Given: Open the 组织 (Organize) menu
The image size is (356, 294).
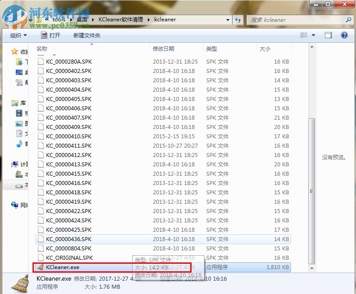Looking at the screenshot, I should tap(18, 36).
